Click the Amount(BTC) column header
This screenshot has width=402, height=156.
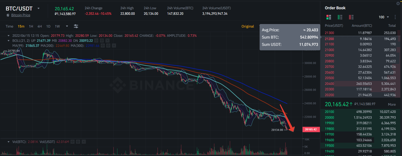pos(361,25)
